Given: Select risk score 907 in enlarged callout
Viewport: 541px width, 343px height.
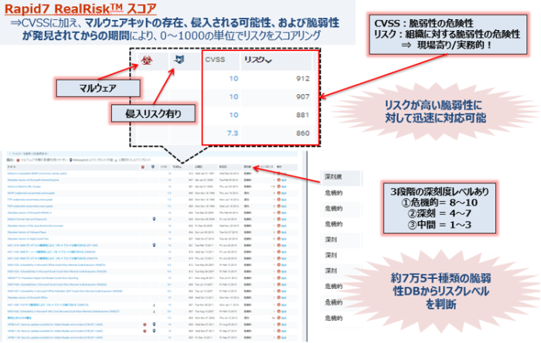Looking at the screenshot, I should pyautogui.click(x=303, y=96).
